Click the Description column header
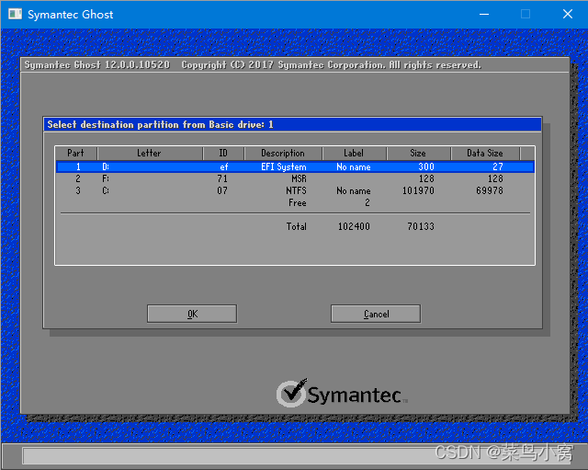Viewport: 588px width, 470px height. pyautogui.click(x=283, y=154)
